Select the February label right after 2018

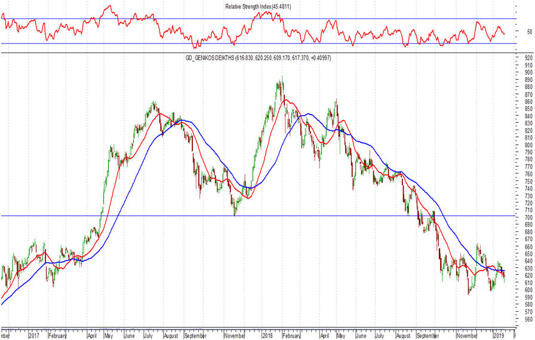coord(292,336)
